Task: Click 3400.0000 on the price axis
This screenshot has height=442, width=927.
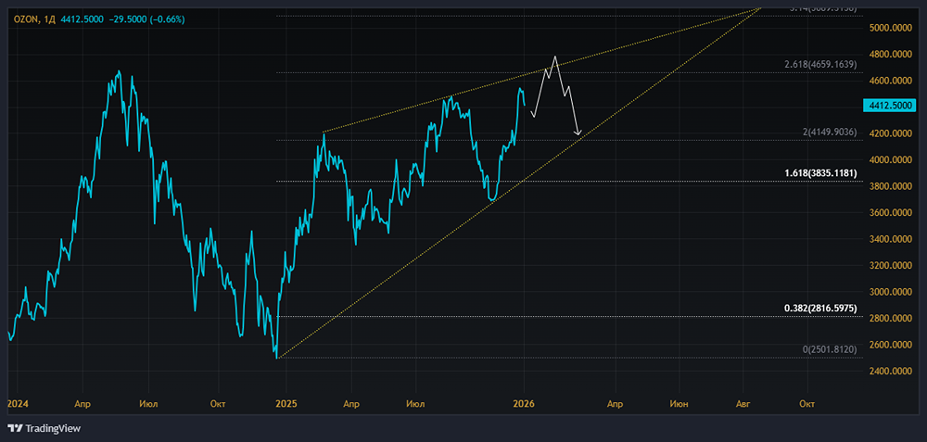Action: pos(890,239)
